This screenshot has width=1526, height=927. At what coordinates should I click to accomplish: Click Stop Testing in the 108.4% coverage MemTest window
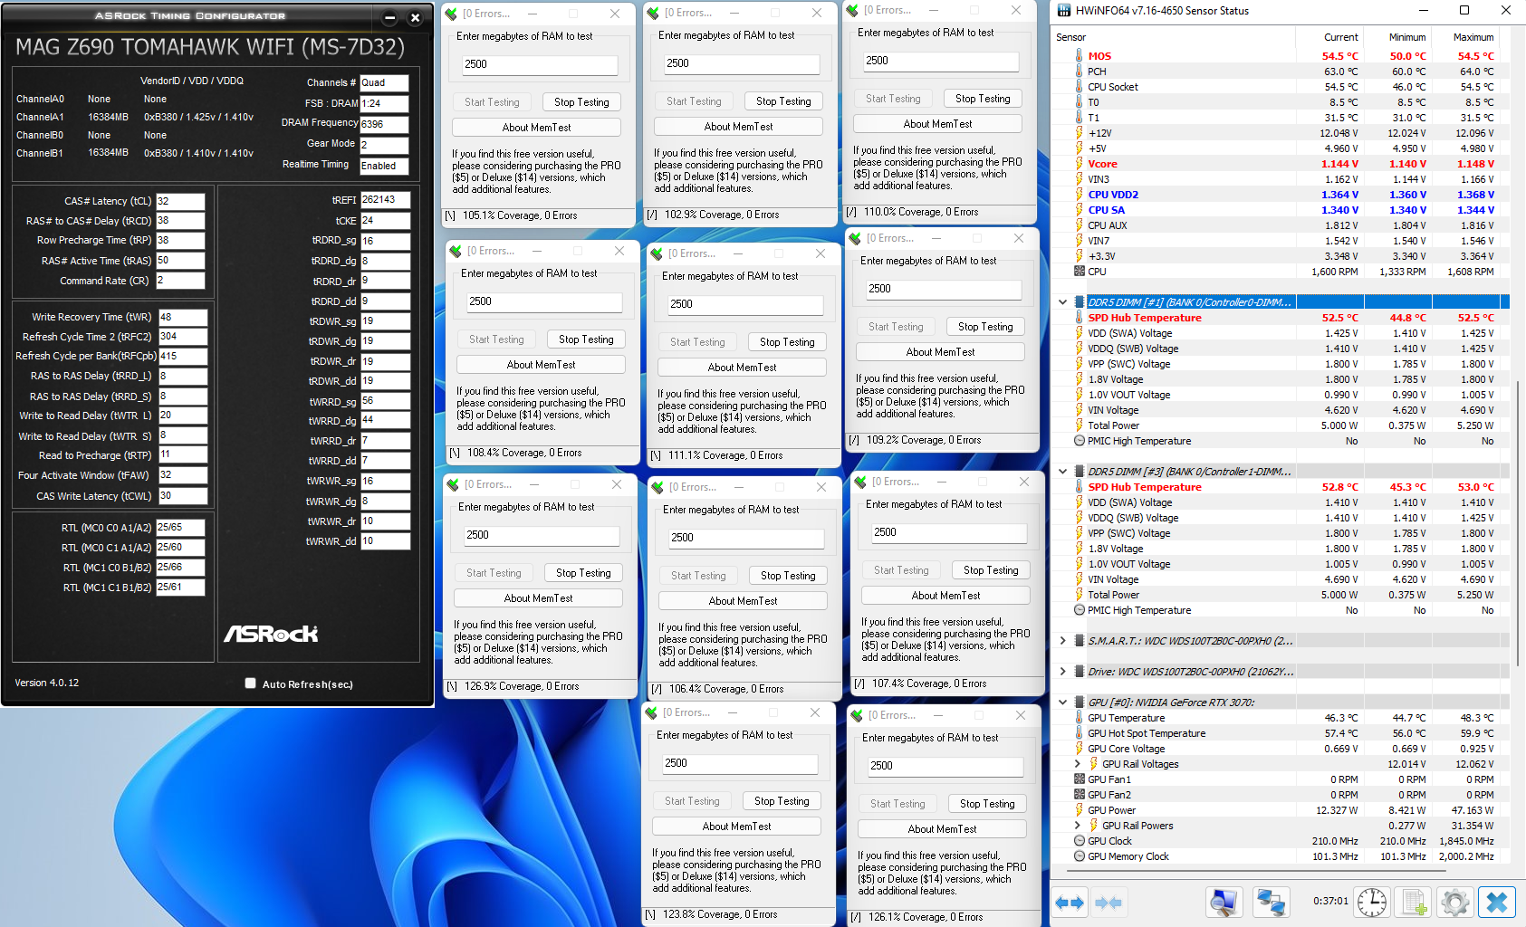586,339
